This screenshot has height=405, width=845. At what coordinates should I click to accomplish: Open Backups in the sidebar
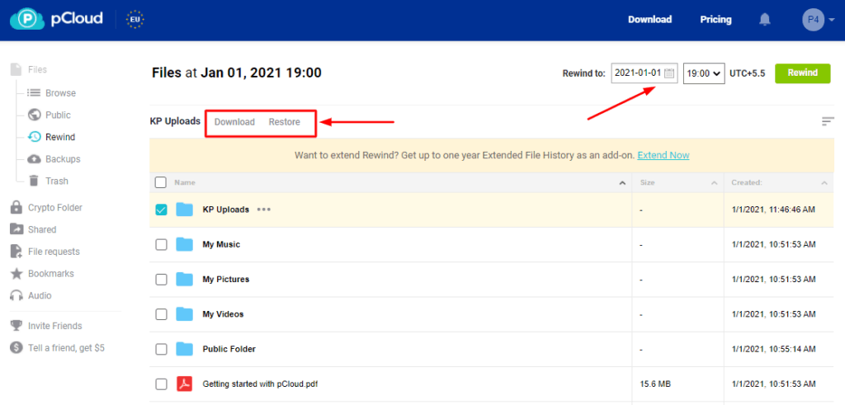coord(63,159)
